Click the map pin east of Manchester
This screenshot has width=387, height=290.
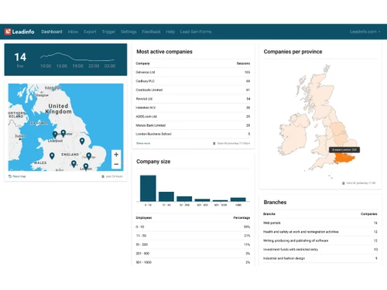click(x=82, y=141)
